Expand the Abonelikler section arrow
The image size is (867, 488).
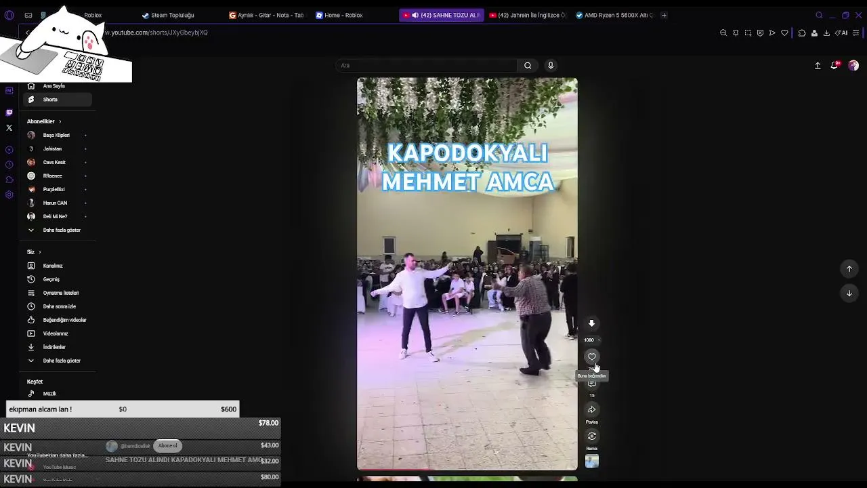60,121
